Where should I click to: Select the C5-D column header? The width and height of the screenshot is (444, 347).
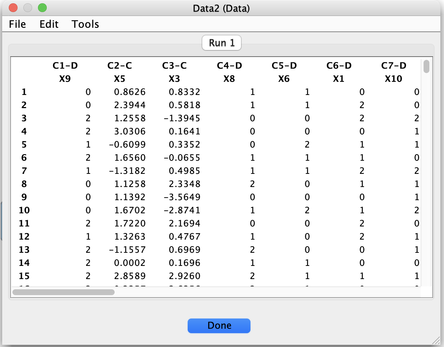click(x=284, y=66)
